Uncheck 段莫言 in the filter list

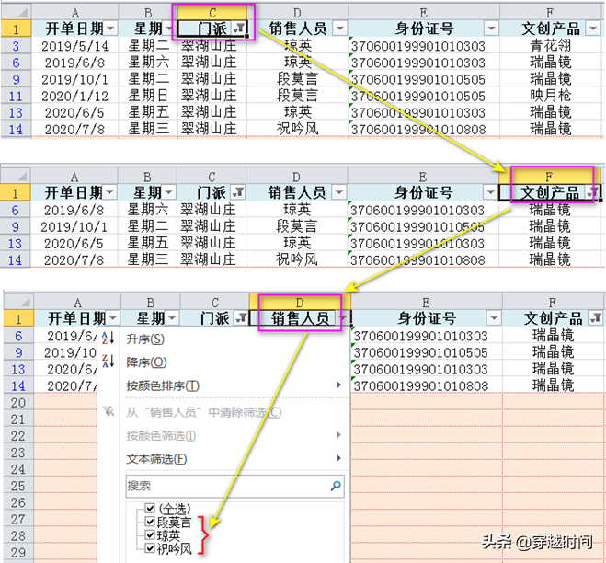[150, 522]
